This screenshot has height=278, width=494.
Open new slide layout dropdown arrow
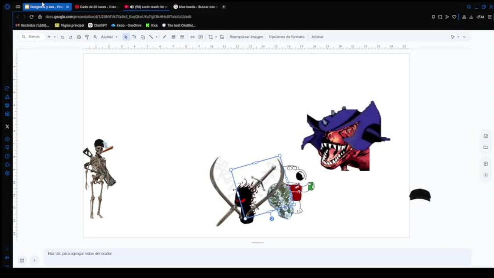tap(55, 37)
